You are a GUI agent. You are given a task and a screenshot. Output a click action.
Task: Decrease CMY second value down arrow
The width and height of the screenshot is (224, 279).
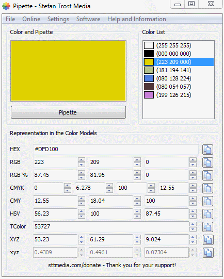click(137, 203)
